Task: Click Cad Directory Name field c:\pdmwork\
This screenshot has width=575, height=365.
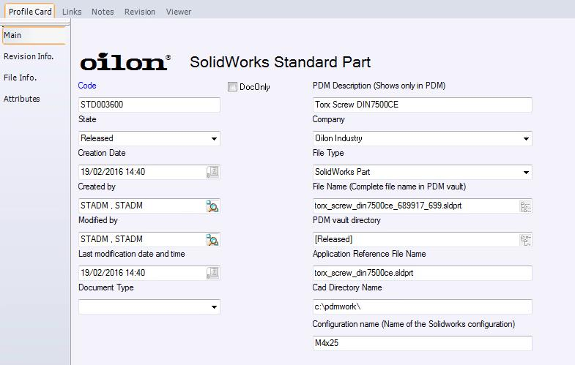Action: point(422,306)
